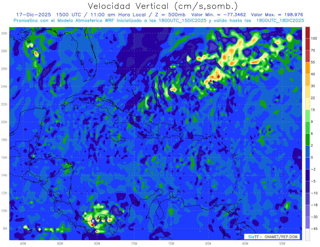Click the yellow colorbar segment between 22 and 30
This screenshot has width=320, height=247.
click(x=307, y=92)
